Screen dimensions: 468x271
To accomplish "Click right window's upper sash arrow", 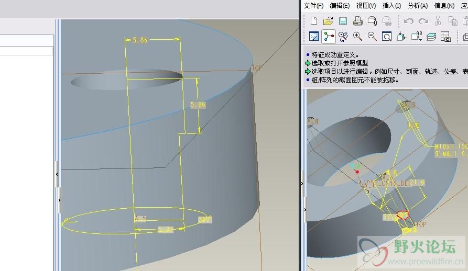I will pos(302,184).
